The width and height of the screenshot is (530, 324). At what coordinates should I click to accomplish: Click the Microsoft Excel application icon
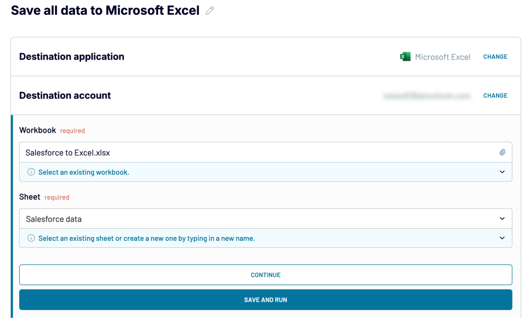coord(405,57)
